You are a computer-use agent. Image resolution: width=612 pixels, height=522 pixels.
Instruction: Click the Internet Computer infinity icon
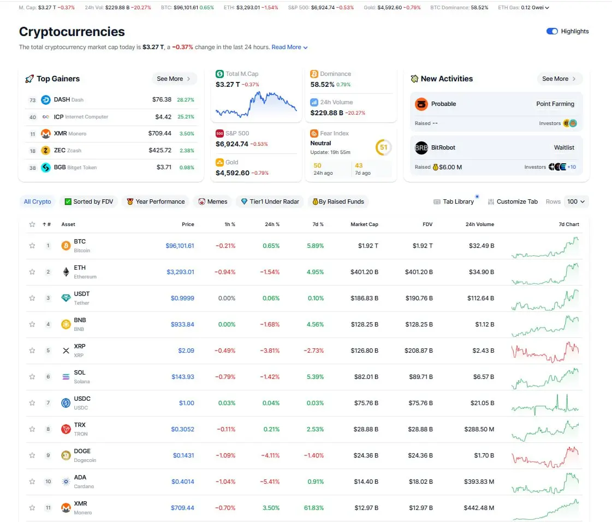coord(46,117)
